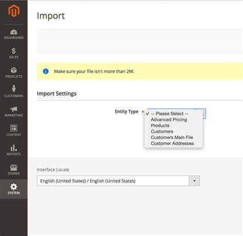The image size is (243, 236).
Task: Open the Marketing sidebar menu
Action: (x=14, y=111)
